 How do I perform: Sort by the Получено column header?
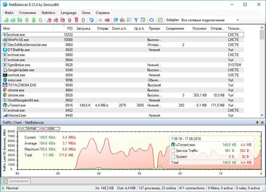[197, 28]
